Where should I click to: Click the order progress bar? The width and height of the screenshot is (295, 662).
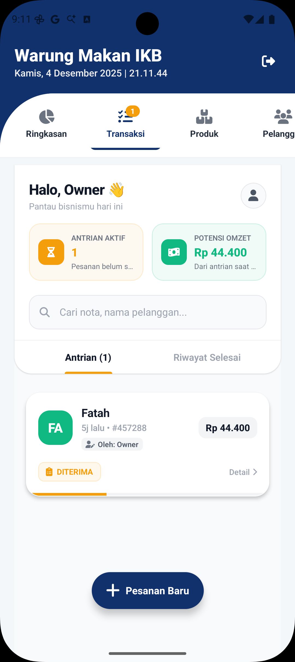click(147, 494)
